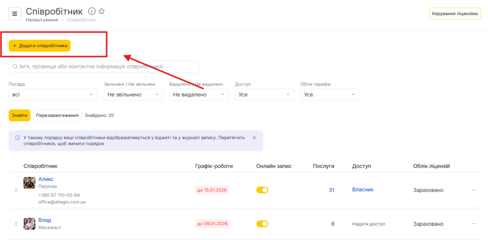Open the Доступ filter dropdown
Image resolution: width=488 pixels, height=240 pixels.
pos(264,95)
